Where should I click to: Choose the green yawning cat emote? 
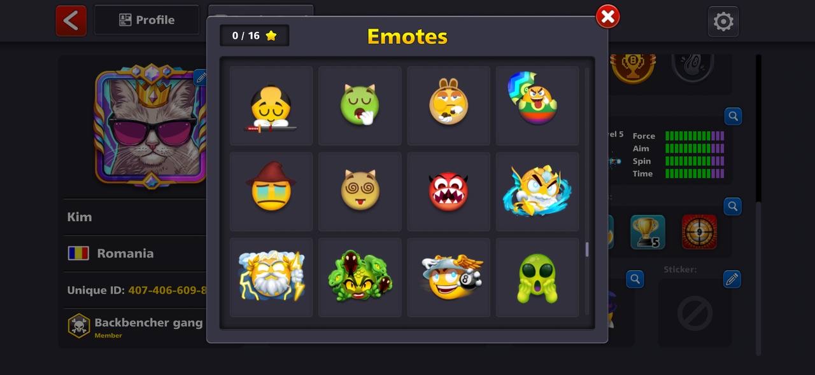click(x=360, y=106)
